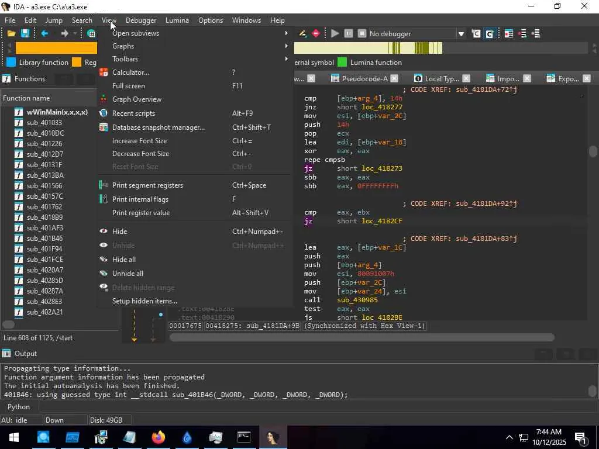This screenshot has height=449, width=599.
Task: Jump back with the blue left arrow
Action: pos(44,33)
